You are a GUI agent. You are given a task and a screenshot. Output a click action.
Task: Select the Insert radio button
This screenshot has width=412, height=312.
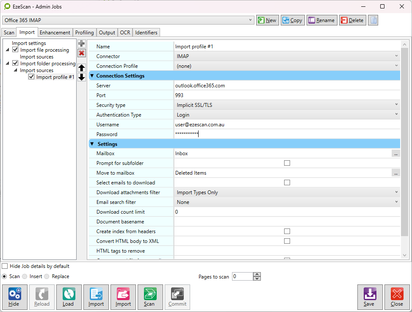coord(25,276)
